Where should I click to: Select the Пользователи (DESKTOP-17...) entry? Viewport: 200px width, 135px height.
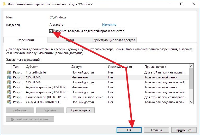[98, 97]
